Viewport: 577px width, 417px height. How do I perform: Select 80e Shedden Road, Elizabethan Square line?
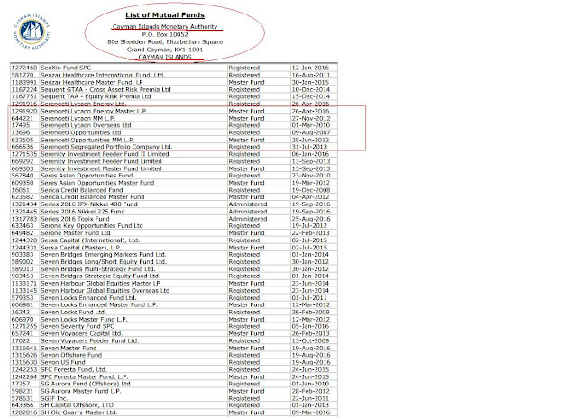165,42
